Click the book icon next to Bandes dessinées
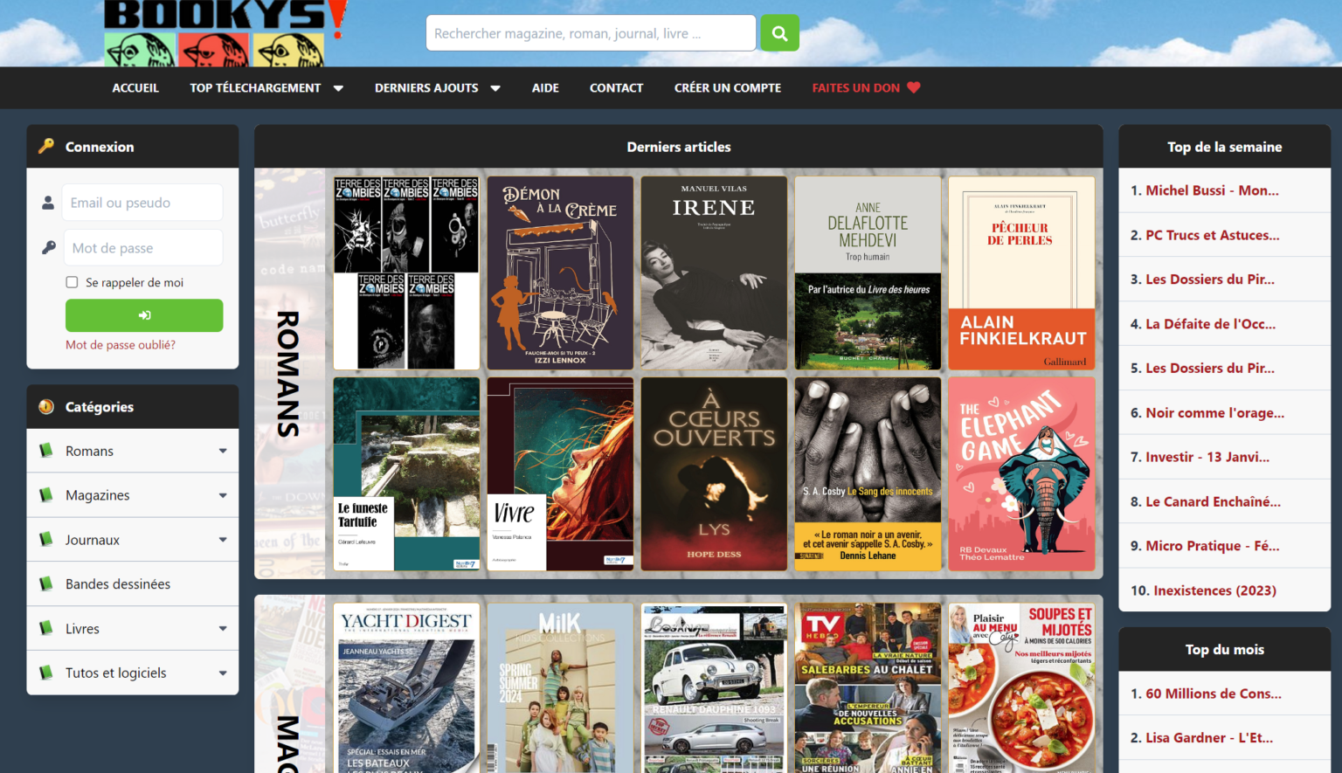Screen dimensions: 1342x773 (46, 583)
